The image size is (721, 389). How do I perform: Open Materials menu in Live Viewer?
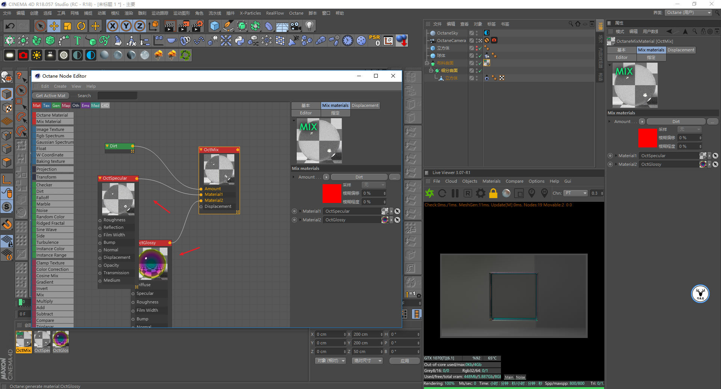coord(491,181)
